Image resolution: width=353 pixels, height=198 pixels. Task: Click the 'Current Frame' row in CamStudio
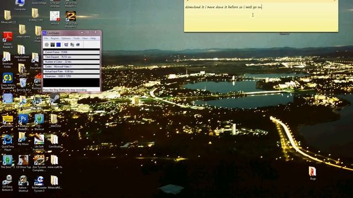point(71,52)
